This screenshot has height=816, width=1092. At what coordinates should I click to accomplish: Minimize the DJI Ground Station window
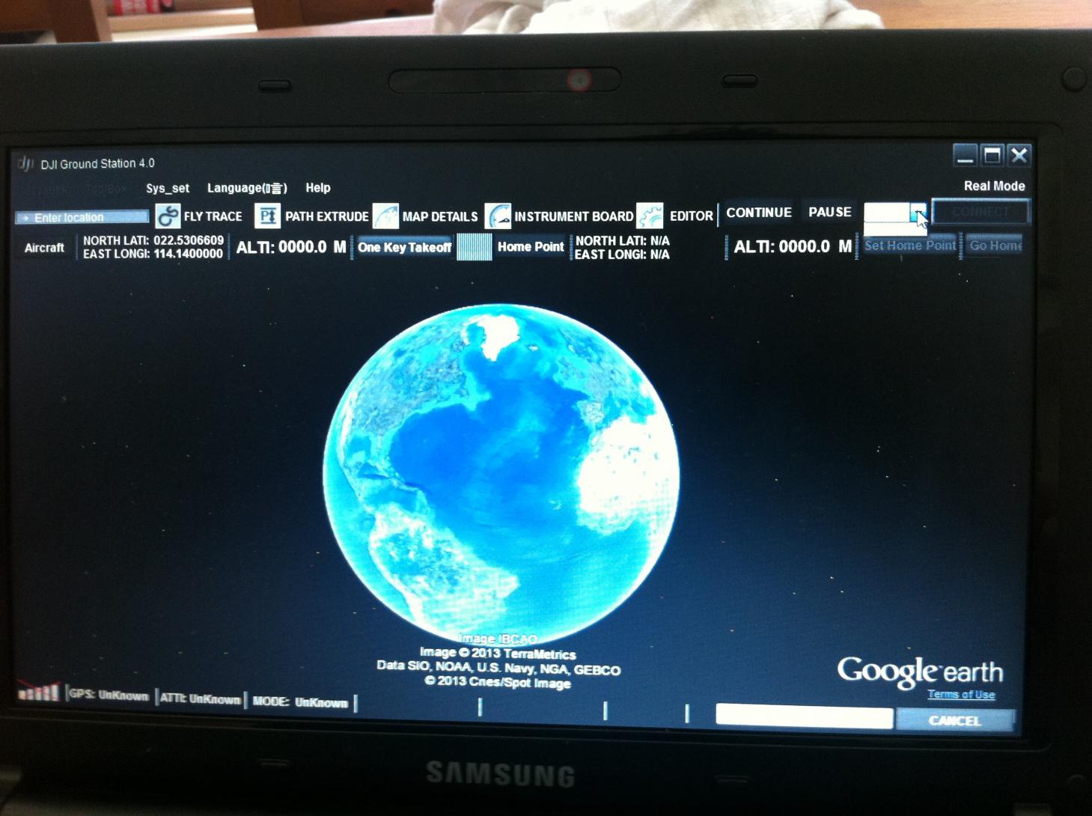(x=965, y=156)
